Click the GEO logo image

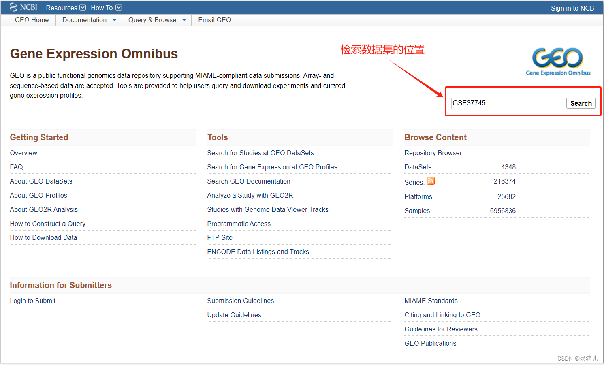[x=558, y=62]
